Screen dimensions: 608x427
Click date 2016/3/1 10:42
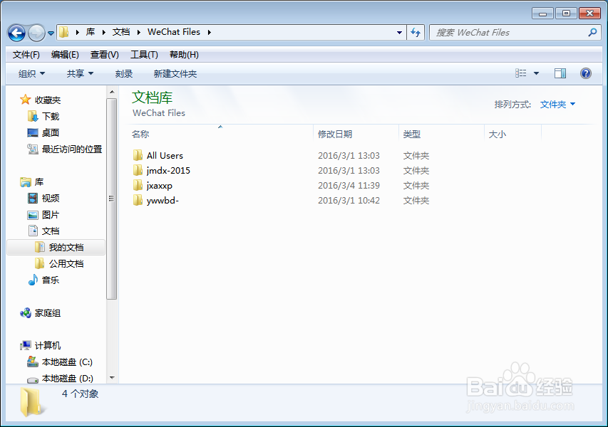click(349, 201)
